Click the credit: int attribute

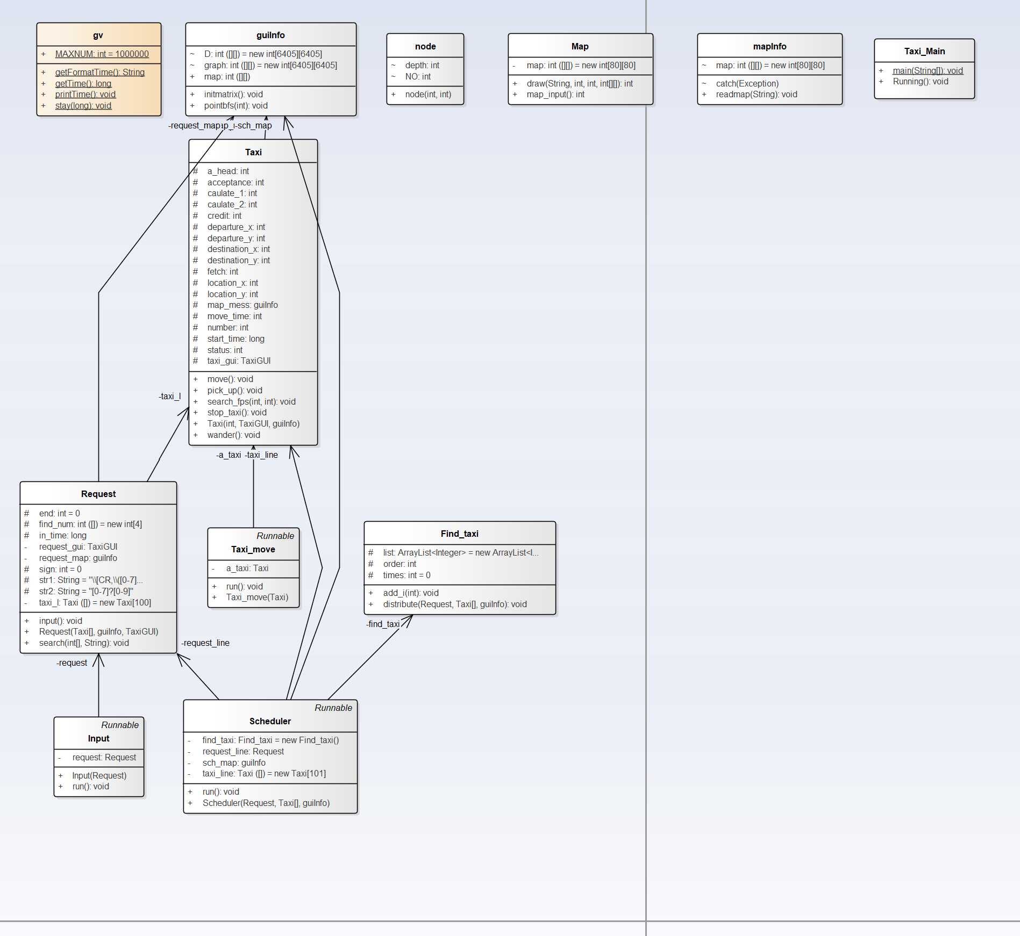pos(224,215)
